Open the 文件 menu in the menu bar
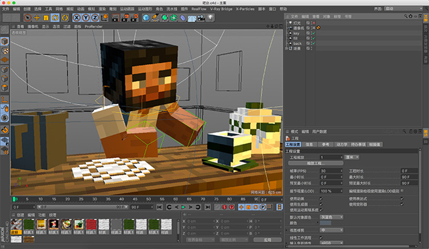Viewport: 429px width, 249px height. pos(6,9)
